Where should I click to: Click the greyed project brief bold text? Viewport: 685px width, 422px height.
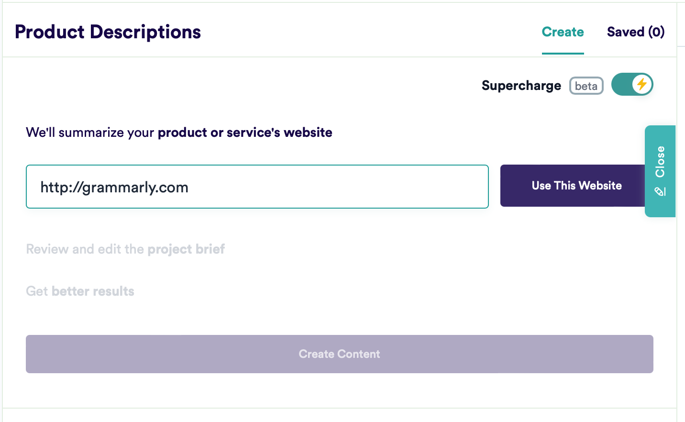186,249
